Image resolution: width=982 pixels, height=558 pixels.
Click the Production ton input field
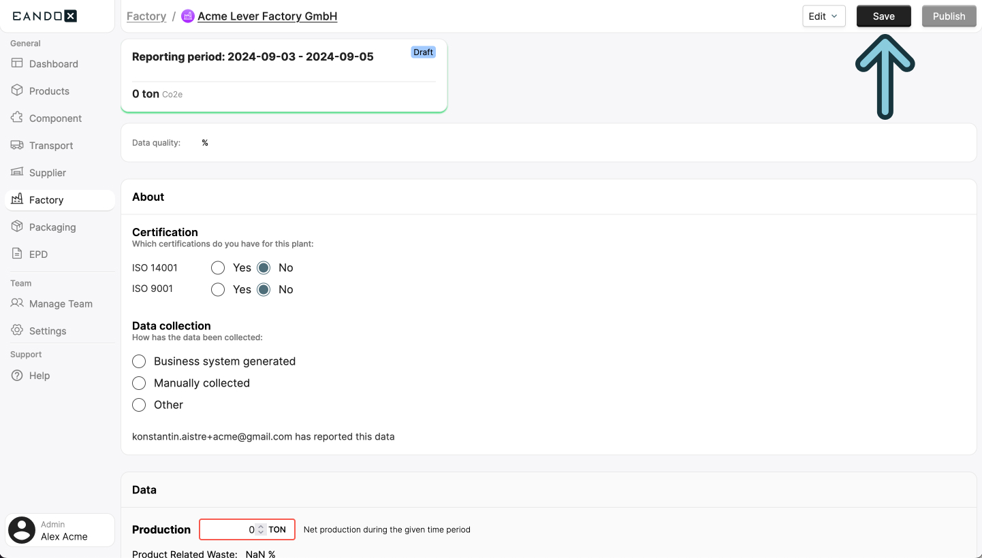point(228,529)
